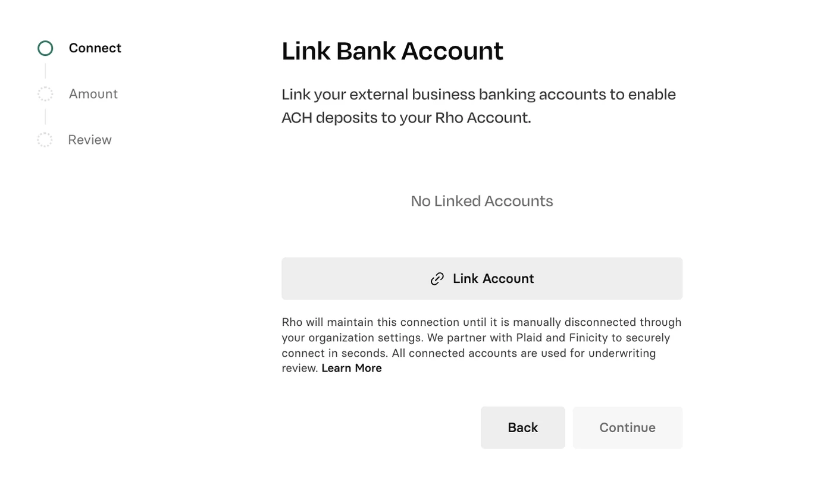
Task: Go to the Amount step label
Action: pos(93,94)
